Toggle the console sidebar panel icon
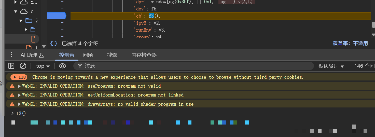 coord(11,66)
